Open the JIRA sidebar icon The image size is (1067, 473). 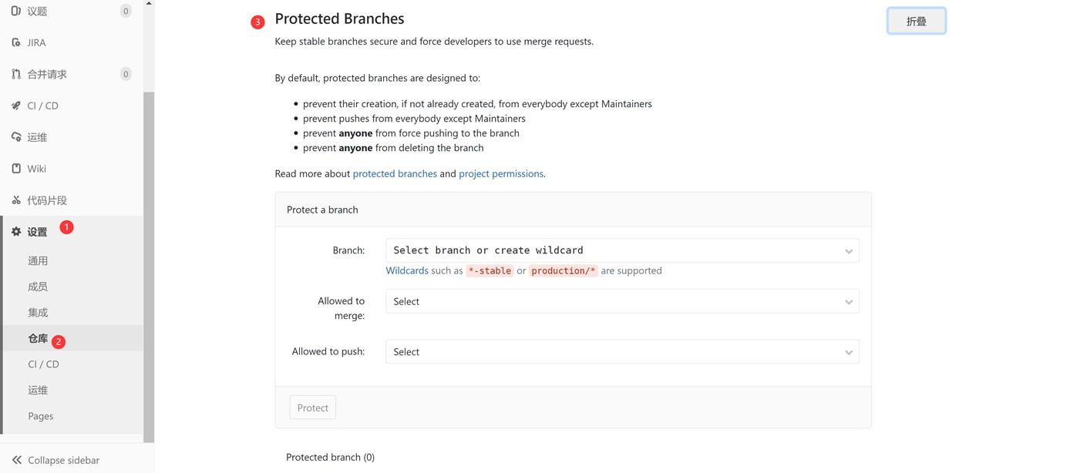(x=16, y=42)
